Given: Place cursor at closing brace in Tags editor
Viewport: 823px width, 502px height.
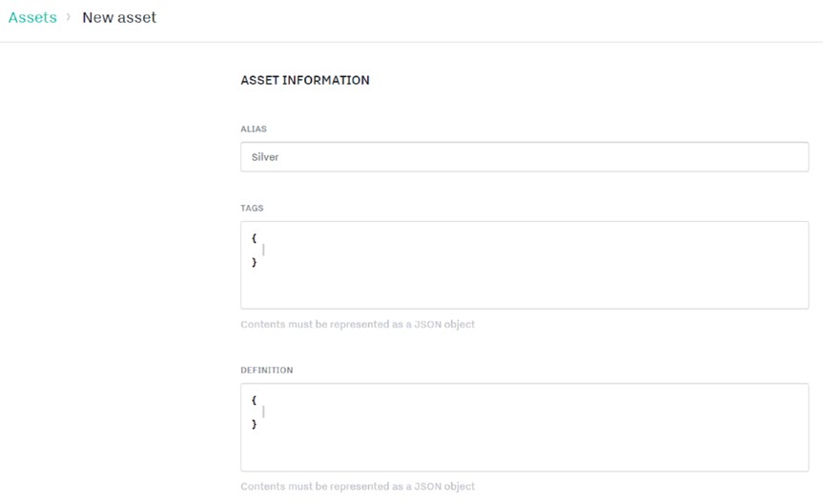Looking at the screenshot, I should pyautogui.click(x=257, y=262).
